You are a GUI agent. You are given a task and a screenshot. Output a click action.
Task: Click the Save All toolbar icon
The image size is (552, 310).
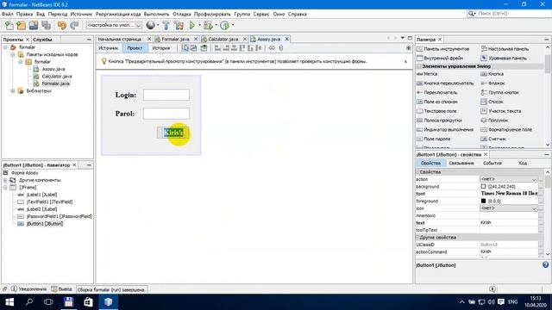pyautogui.click(x=46, y=25)
